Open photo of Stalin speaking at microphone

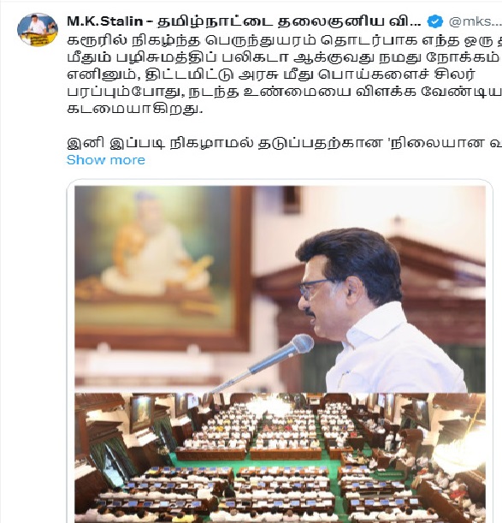(280, 288)
